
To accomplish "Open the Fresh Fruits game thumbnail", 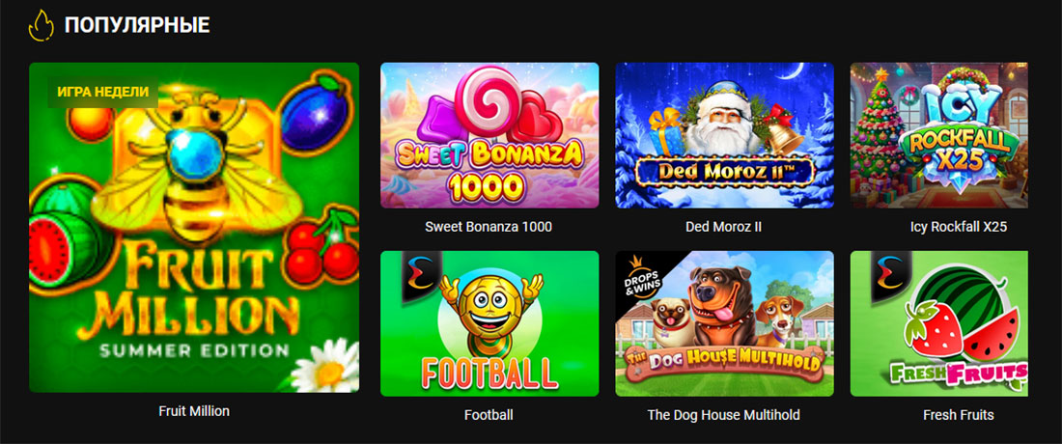I will pos(939,323).
